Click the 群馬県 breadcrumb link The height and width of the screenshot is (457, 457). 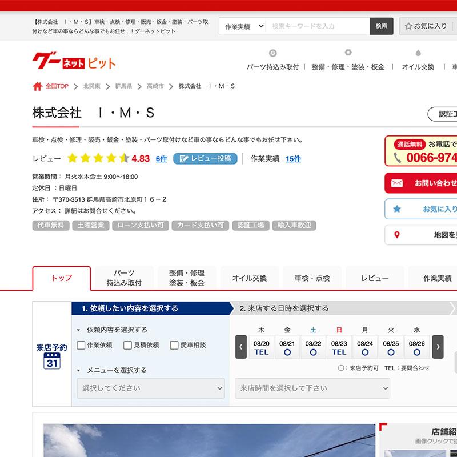coord(123,86)
